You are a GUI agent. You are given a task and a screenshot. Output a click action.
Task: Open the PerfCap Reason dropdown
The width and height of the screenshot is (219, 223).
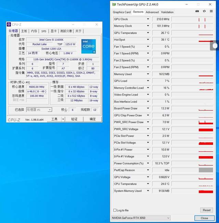point(148,170)
